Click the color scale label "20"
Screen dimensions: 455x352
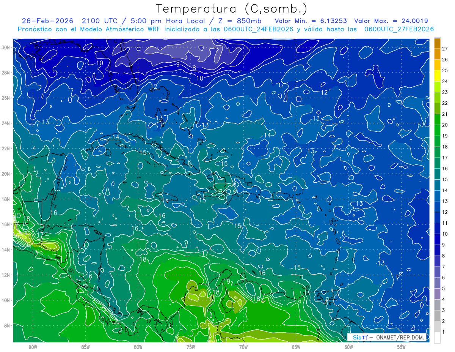(x=445, y=125)
